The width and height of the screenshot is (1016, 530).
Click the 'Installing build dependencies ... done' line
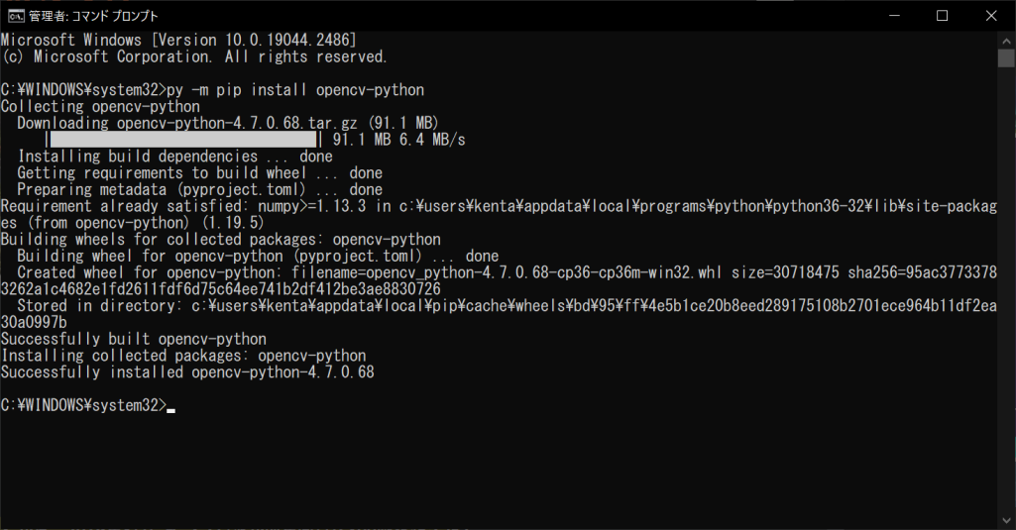(x=174, y=157)
